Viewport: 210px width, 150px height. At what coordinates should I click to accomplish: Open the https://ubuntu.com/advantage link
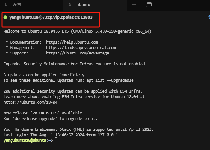pyautogui.click(x=77, y=53)
